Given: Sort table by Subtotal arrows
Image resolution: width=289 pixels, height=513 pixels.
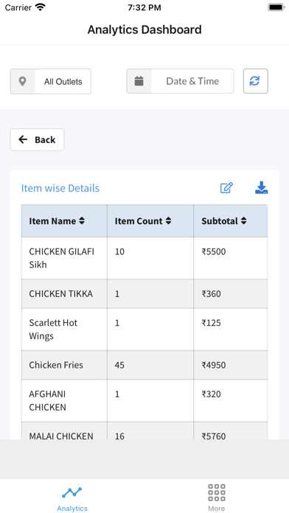Looking at the screenshot, I should pyautogui.click(x=243, y=221).
